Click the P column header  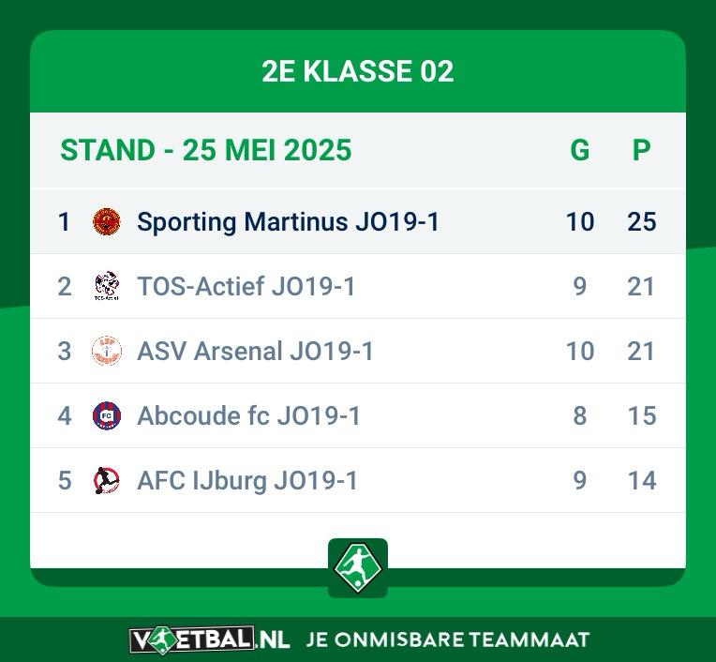point(642,150)
